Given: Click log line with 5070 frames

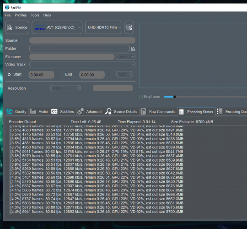Looking at the screenshot, I should click(97, 156).
